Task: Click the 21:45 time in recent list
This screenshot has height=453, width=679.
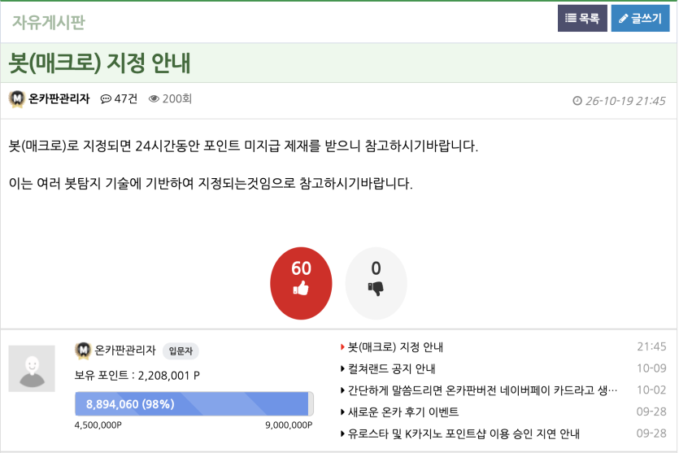Action: coord(651,346)
